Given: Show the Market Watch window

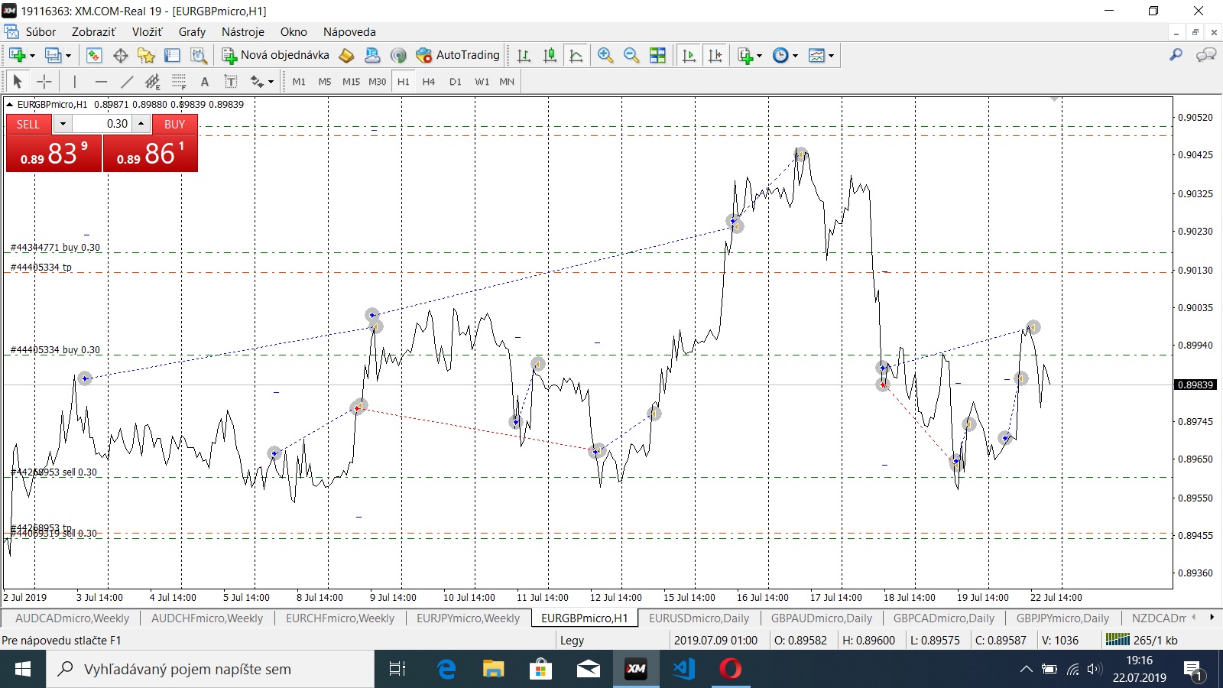Looking at the screenshot, I should tap(94, 55).
